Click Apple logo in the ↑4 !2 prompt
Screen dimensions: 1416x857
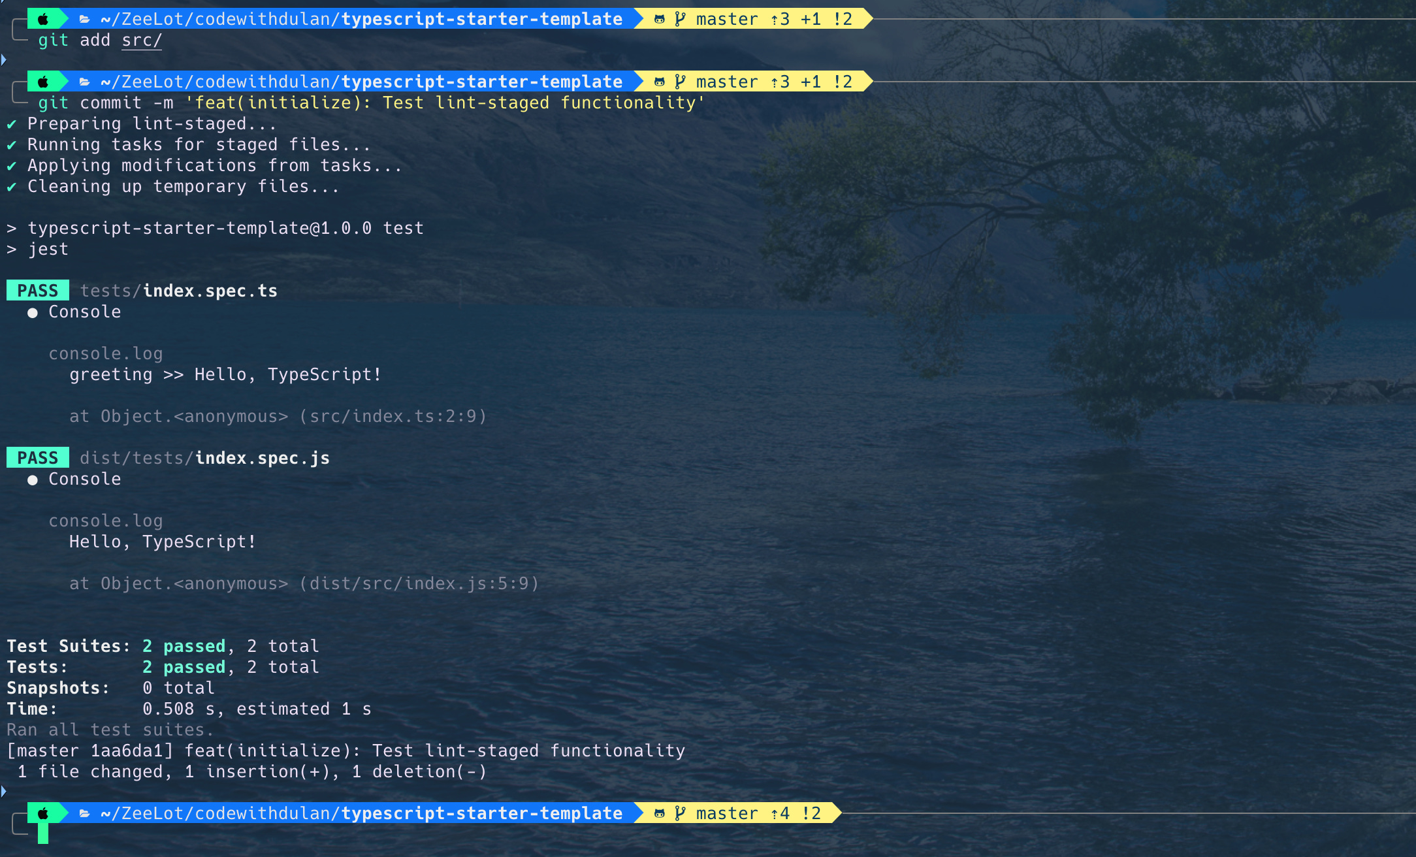pos(43,813)
